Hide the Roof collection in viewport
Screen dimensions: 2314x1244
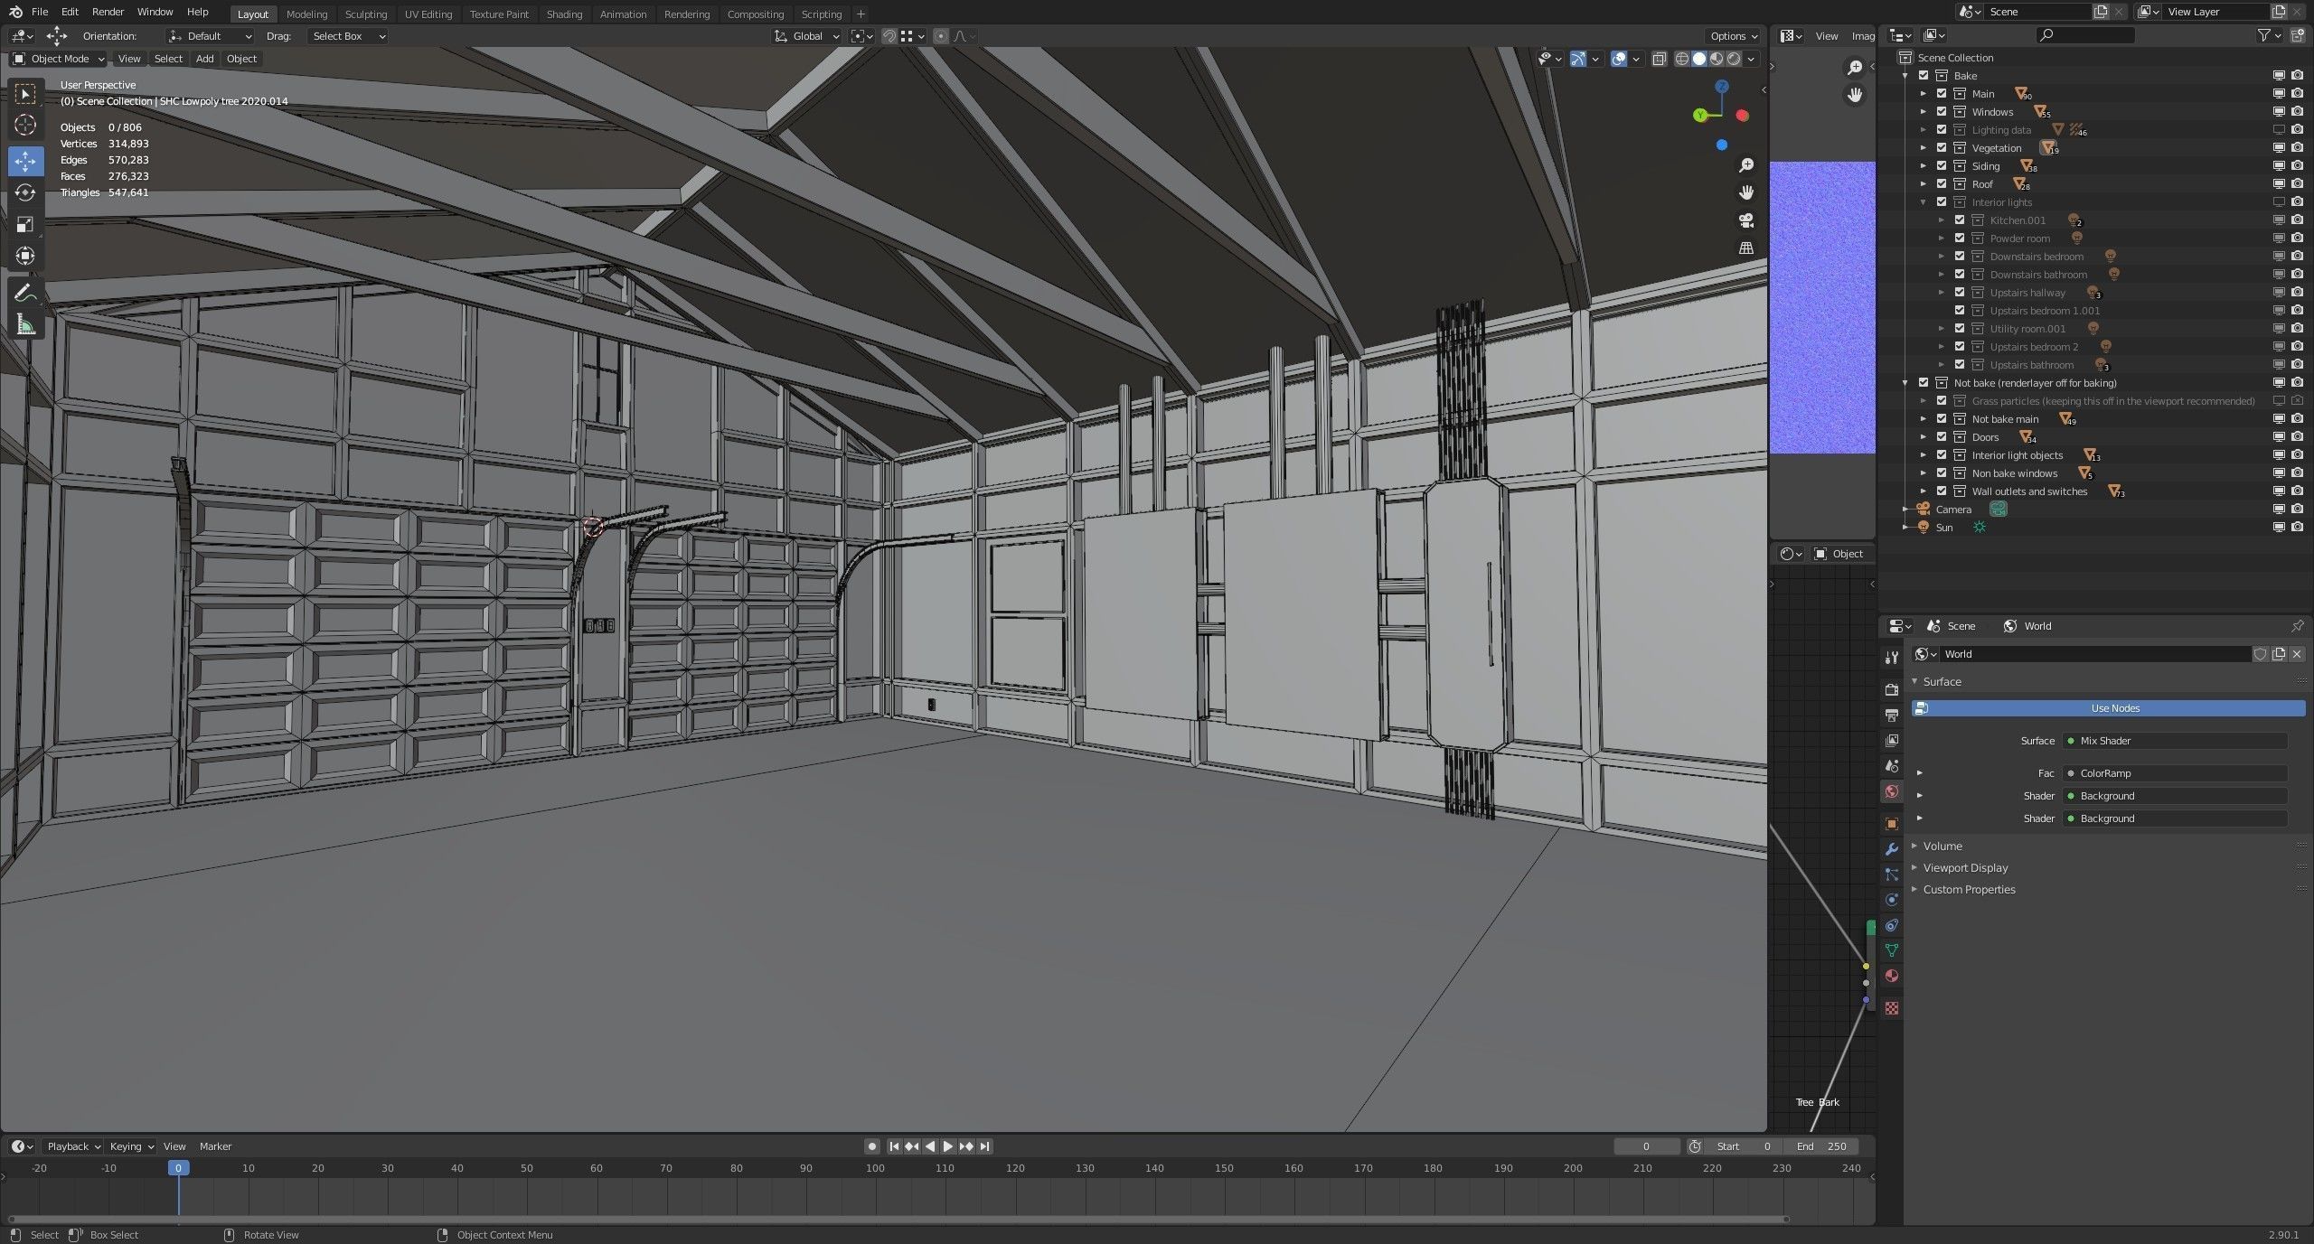click(x=2279, y=184)
